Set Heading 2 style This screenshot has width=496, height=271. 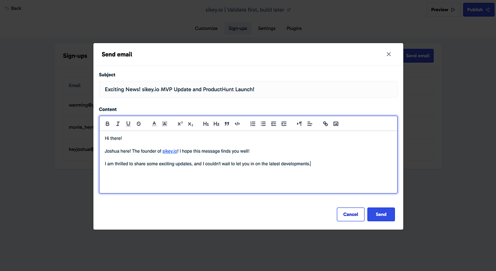(x=216, y=124)
